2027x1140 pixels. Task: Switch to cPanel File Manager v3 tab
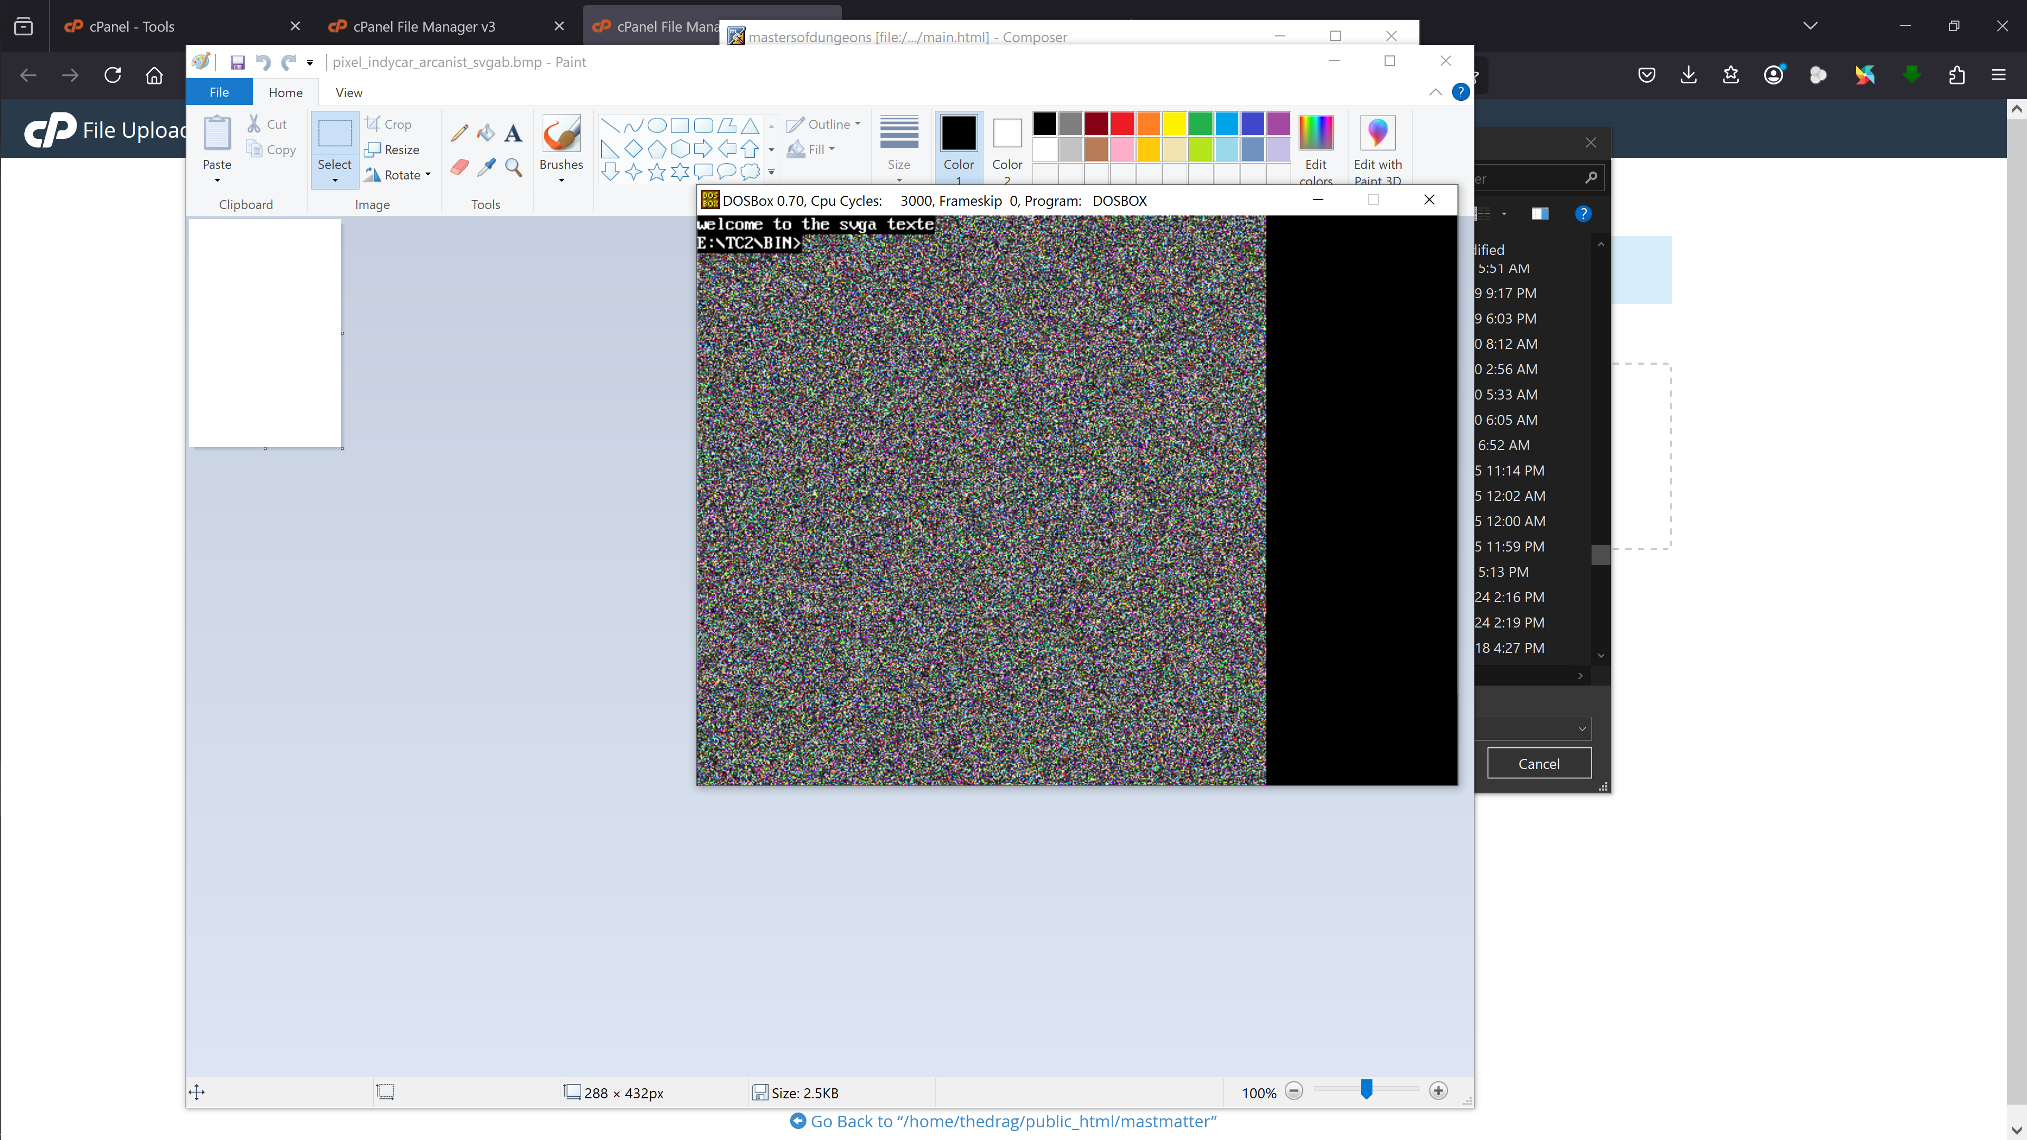447,26
